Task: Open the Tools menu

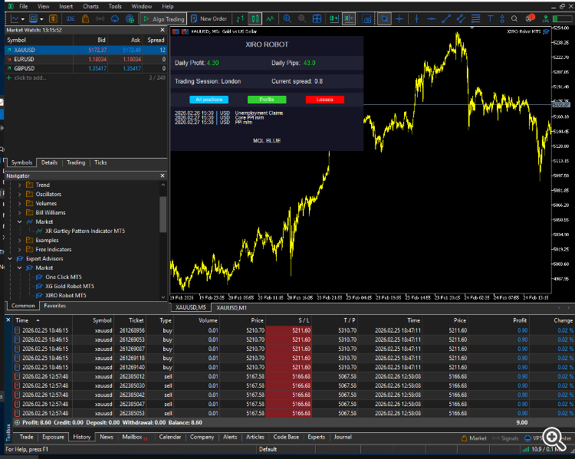Action: pos(115,6)
